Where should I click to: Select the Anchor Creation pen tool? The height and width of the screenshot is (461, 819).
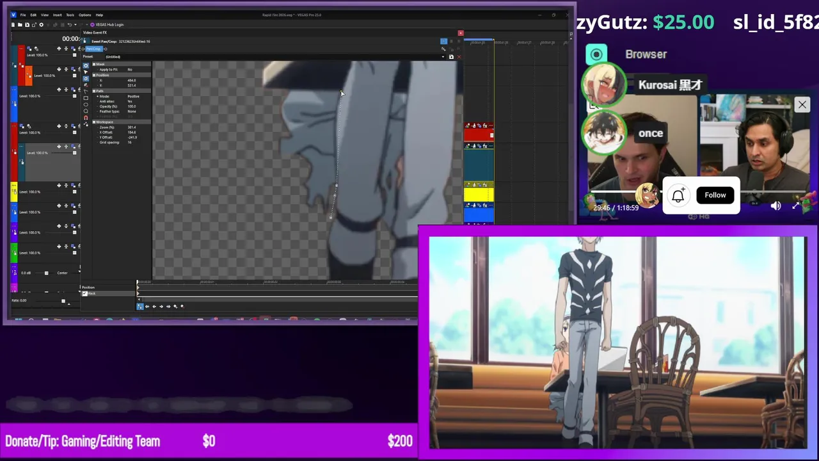[86, 78]
